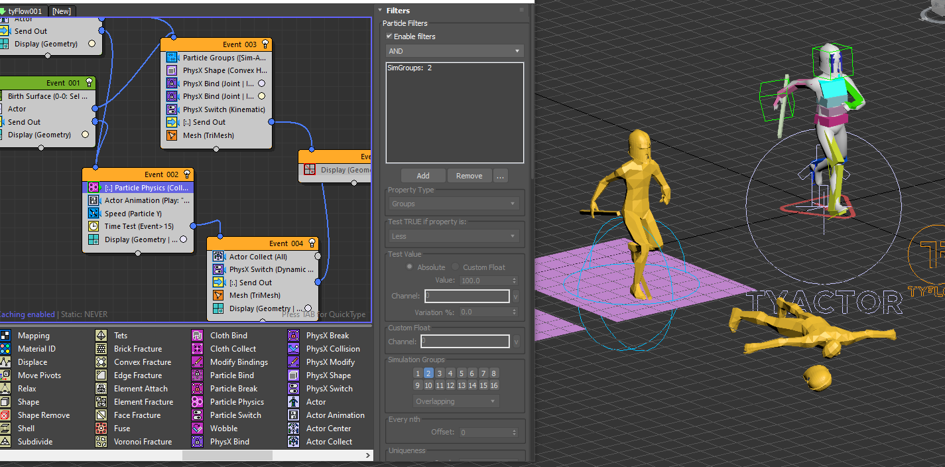945x467 pixels.
Task: Uncheck the Enable filters checkbox
Action: 389,36
